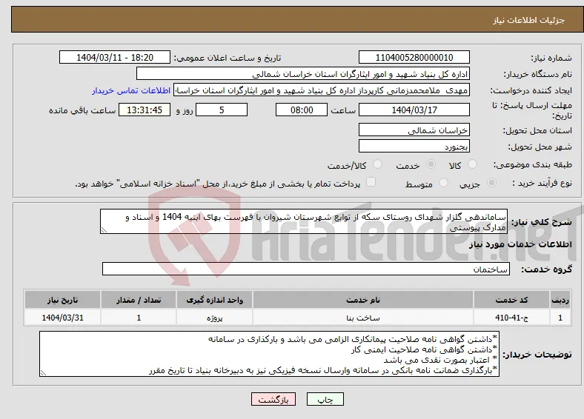Click the طبقه بندی موضوعی label
This screenshot has height=419, width=584.
[x=533, y=164]
